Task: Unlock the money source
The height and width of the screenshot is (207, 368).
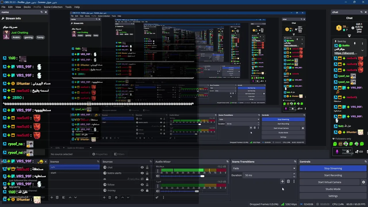Action: tap(147, 190)
